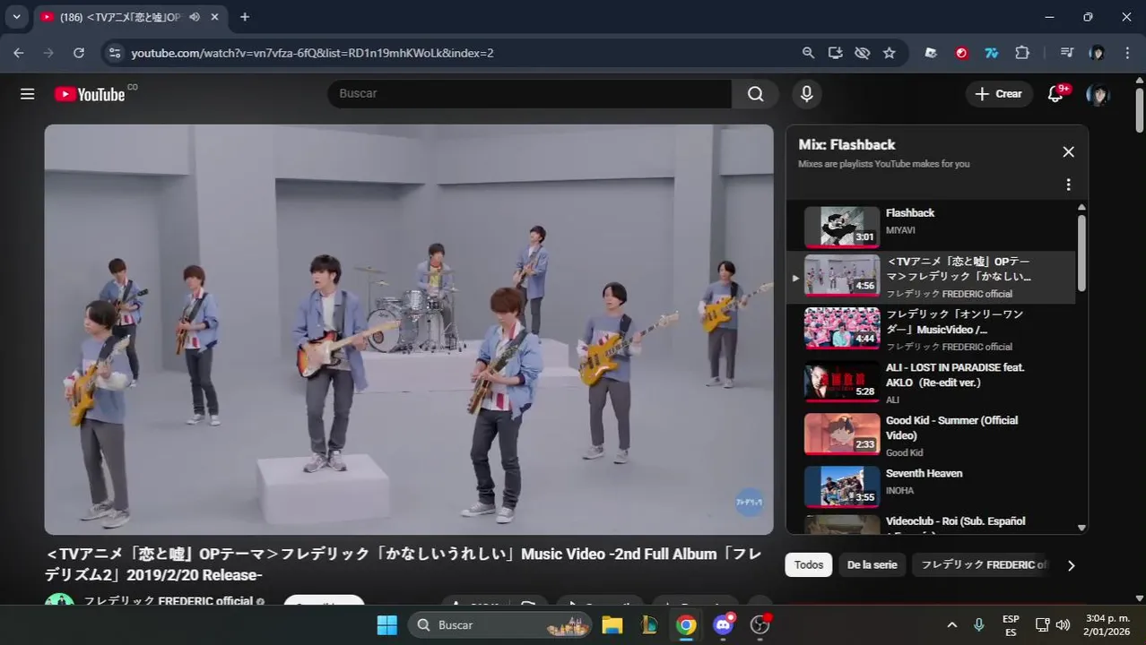Click the page vertical scrollbar thumb

(x=1139, y=110)
